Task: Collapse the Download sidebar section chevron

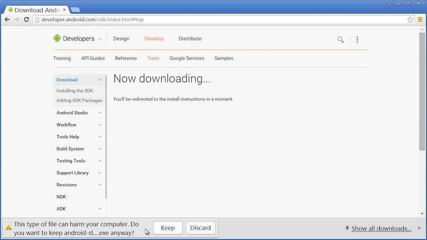Action: [100, 79]
